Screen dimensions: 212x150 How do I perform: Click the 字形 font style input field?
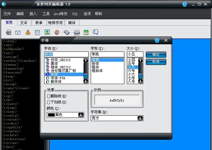(x=107, y=54)
